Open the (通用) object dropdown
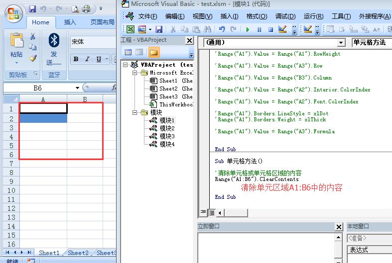392x263 pixels. coord(341,43)
